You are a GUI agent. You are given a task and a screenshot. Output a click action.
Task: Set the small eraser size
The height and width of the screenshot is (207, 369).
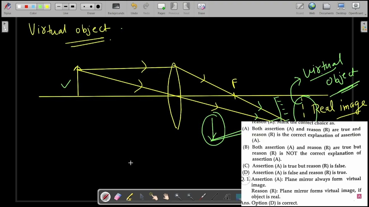click(84, 7)
